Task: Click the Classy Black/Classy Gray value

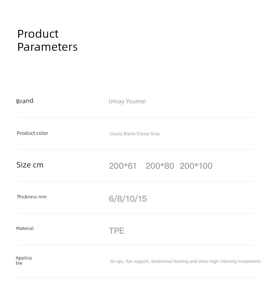Action: coord(134,134)
